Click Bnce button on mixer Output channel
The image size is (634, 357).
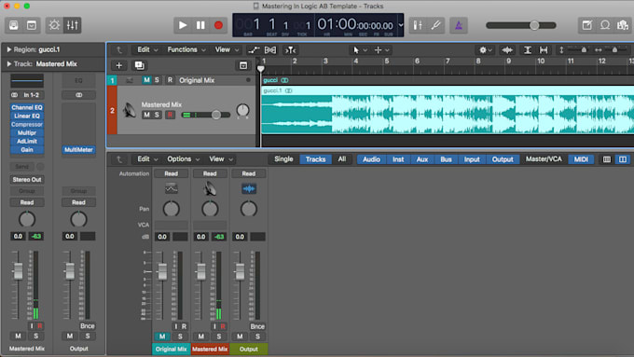pyautogui.click(x=257, y=326)
